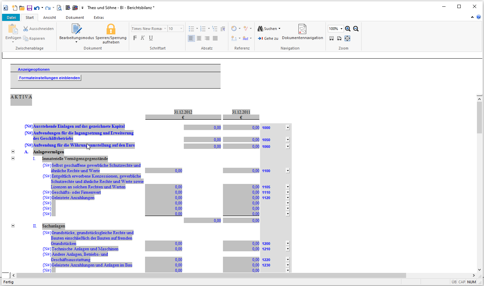Center the paragraph text

[x=199, y=38]
